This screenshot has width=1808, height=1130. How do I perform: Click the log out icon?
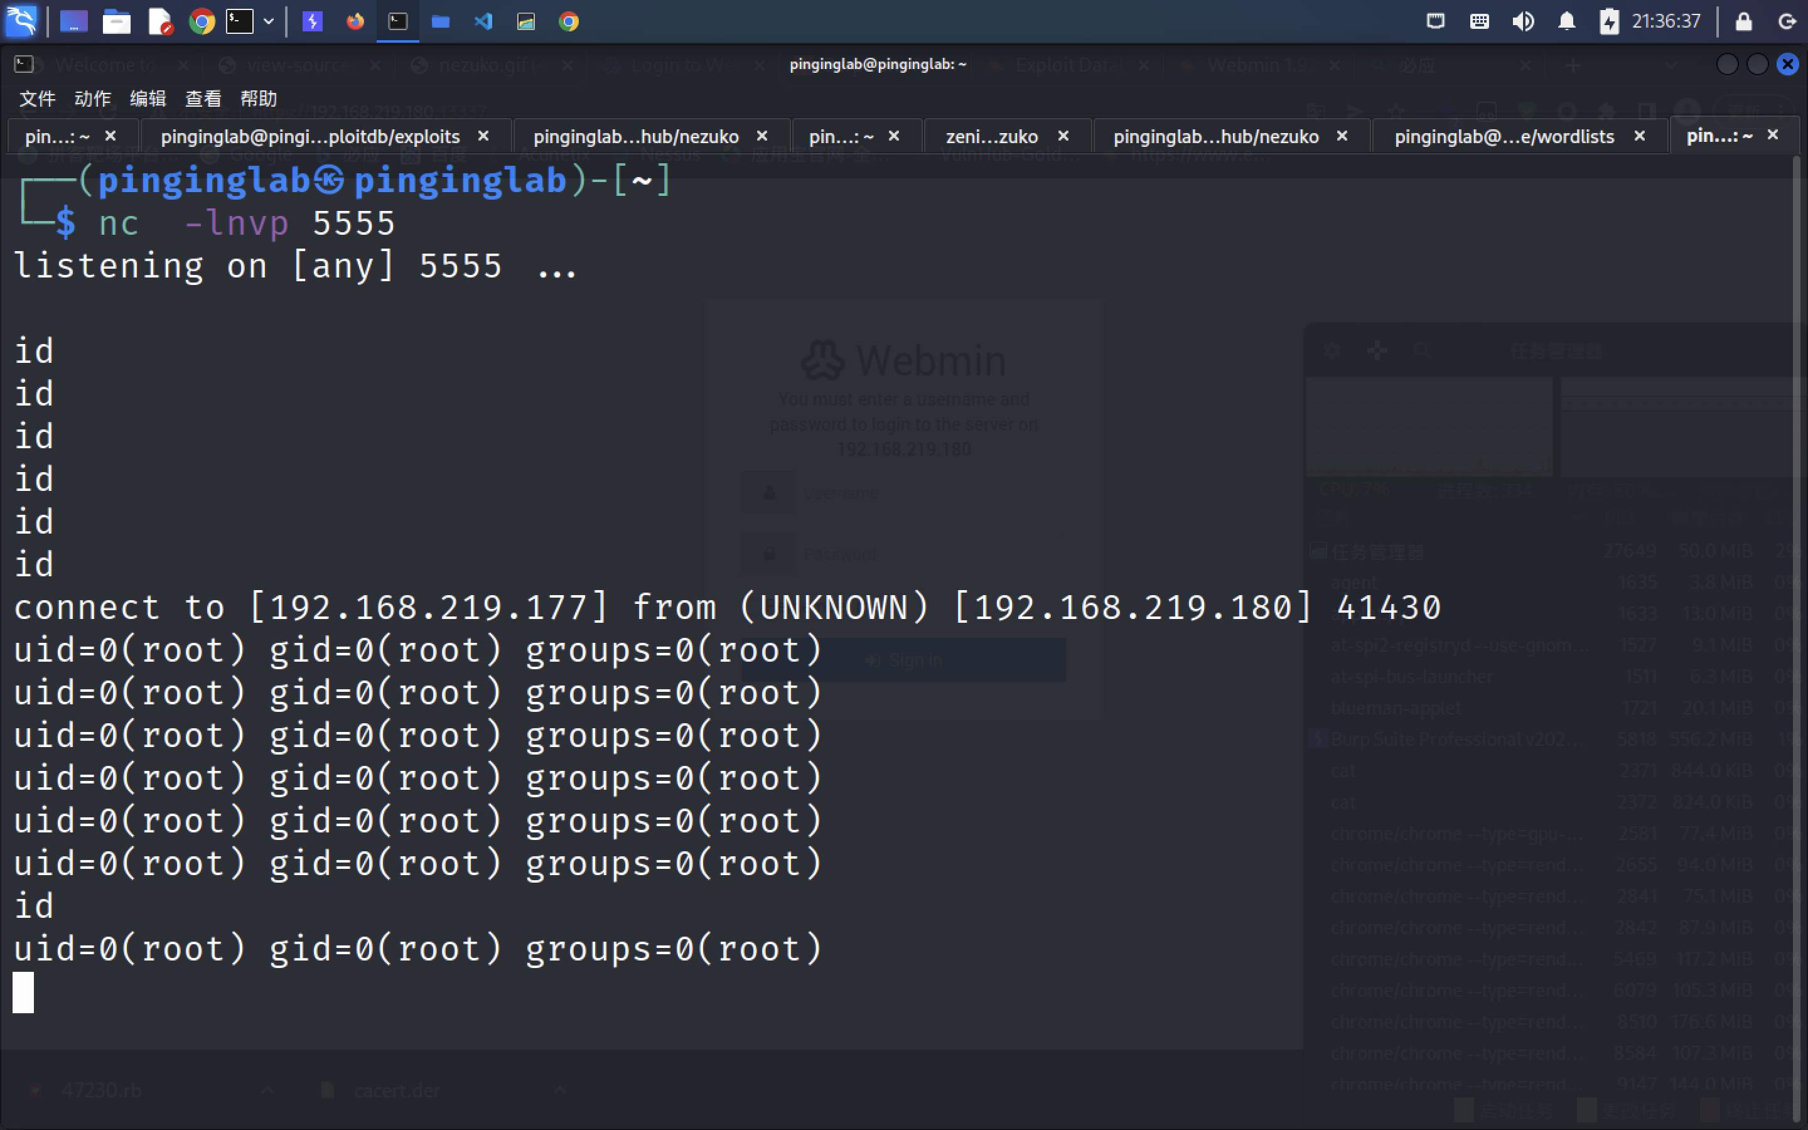(x=1787, y=21)
